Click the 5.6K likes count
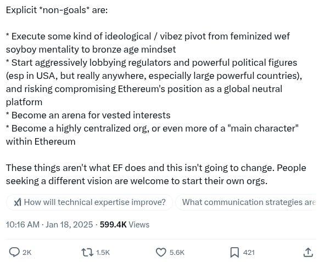Viewport: 324px width, 262px height. (177, 253)
